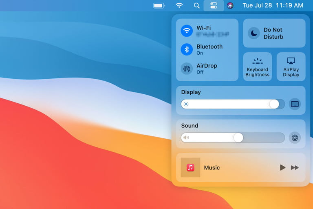Play music with the play button
The width and height of the screenshot is (313, 209).
tap(282, 167)
